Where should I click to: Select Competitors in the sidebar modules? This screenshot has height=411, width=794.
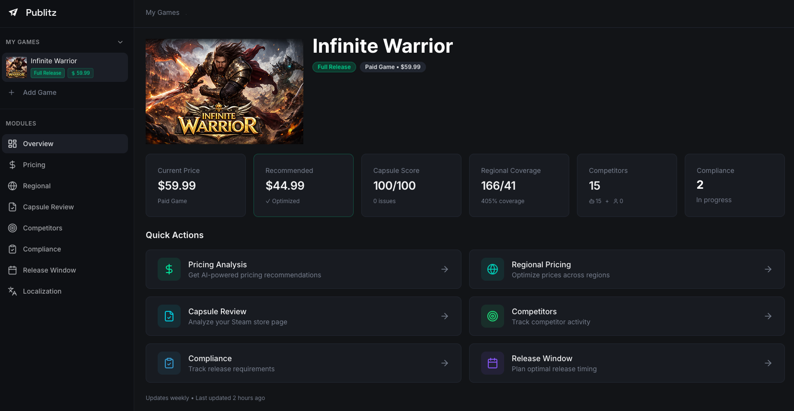coord(65,228)
